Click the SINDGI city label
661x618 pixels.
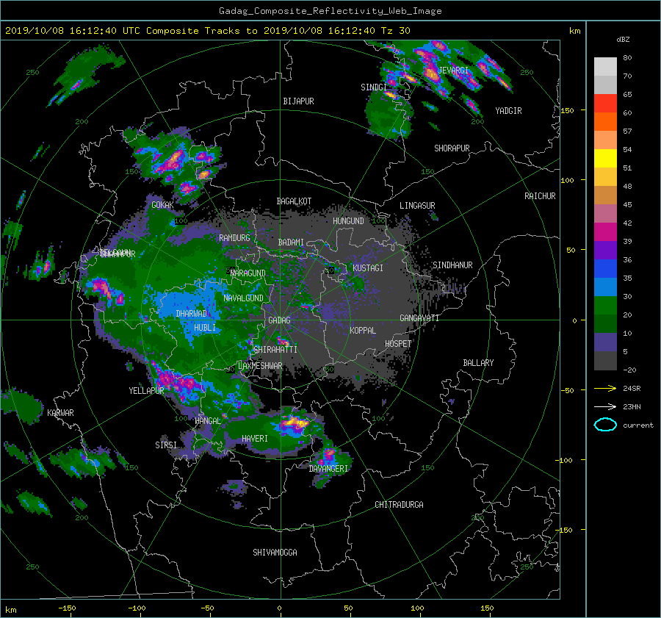(374, 87)
